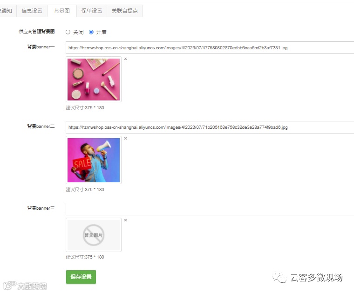This screenshot has width=354, height=293.
Task: Click 建议尺寸 hint under the cosmetics banner
Action: [x=85, y=108]
